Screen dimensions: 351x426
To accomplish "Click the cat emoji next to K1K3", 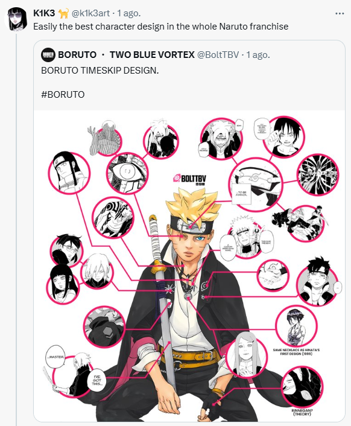I will (63, 13).
